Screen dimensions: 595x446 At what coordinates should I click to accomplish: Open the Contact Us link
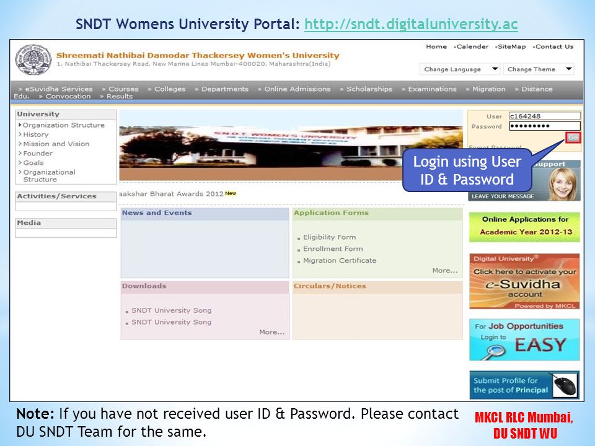click(x=554, y=46)
